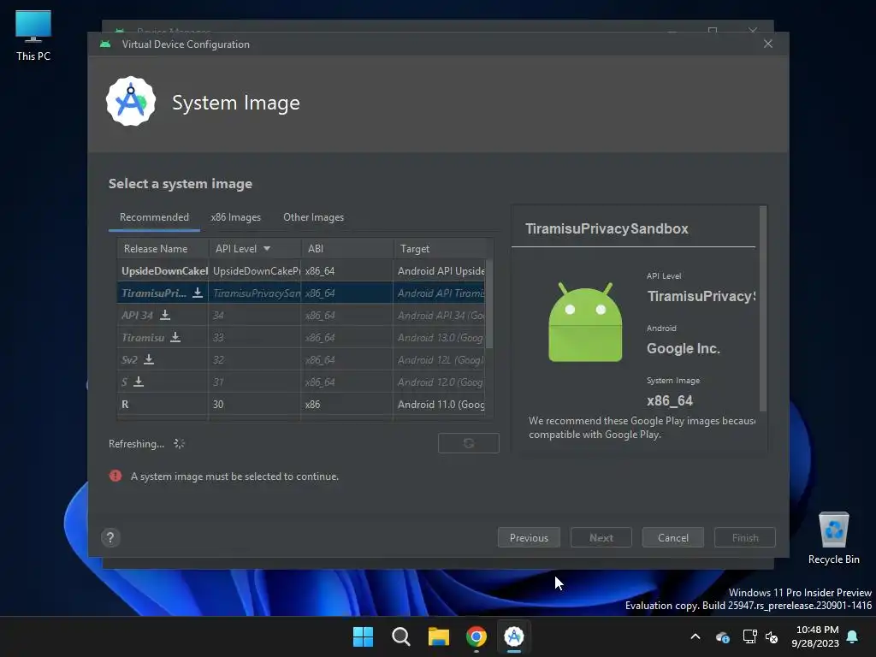
Task: Click the OneDrive tray icon
Action: (x=722, y=636)
